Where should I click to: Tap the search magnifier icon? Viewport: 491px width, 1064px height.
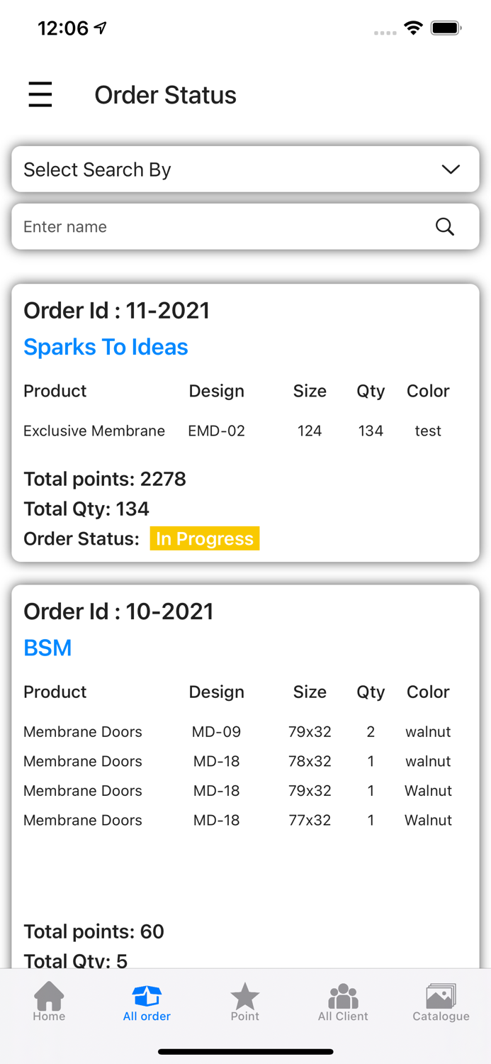pyautogui.click(x=444, y=226)
